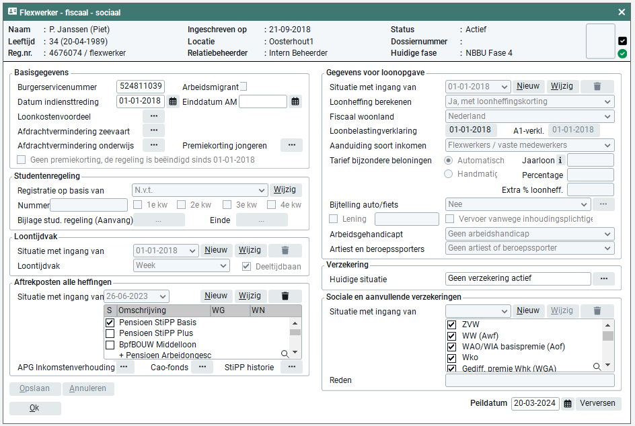The image size is (635, 426).
Task: Open Cao-fonds ellipsis button
Action: pyautogui.click(x=202, y=367)
